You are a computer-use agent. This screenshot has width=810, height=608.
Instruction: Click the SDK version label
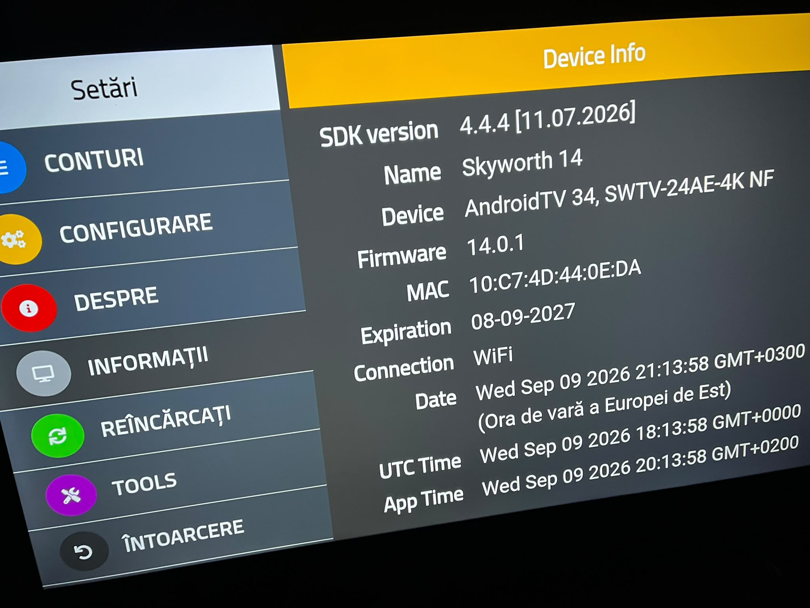click(x=379, y=134)
